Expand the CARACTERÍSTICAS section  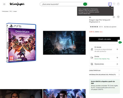104,70
